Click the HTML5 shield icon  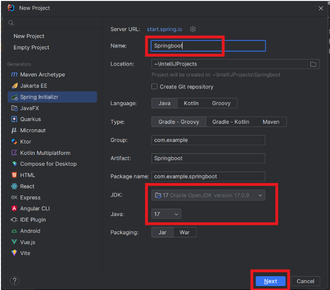[14, 175]
